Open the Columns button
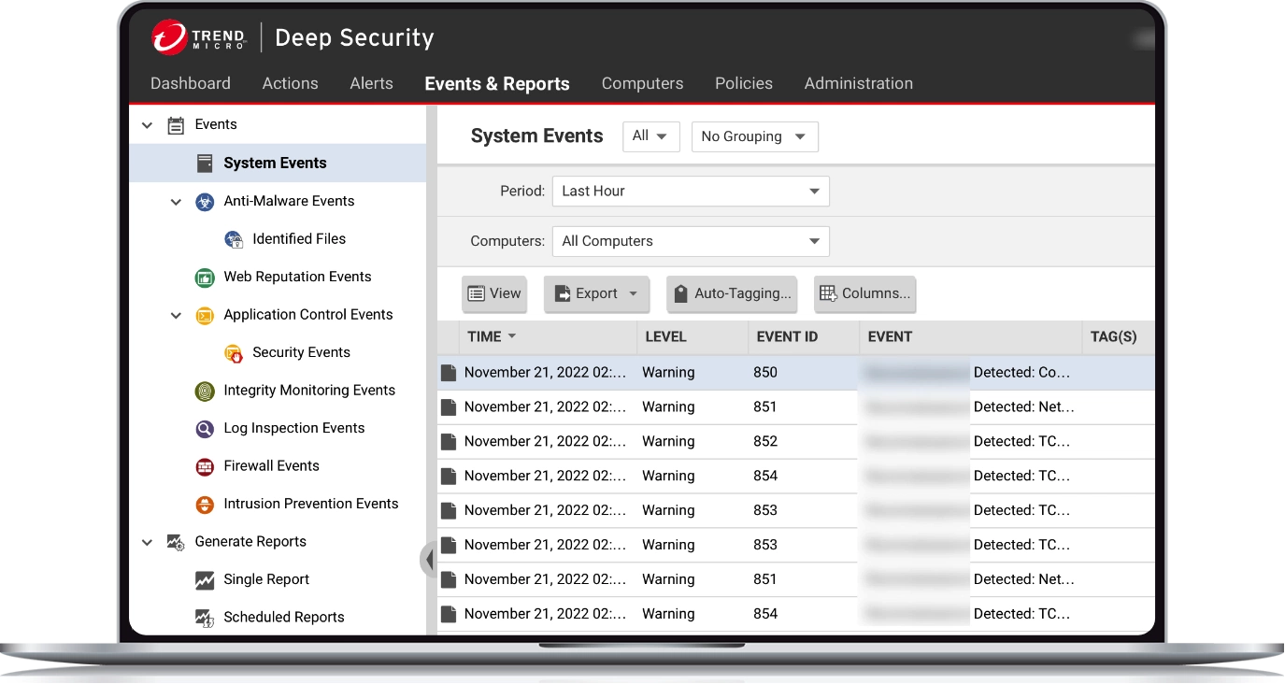The image size is (1285, 684). point(864,293)
